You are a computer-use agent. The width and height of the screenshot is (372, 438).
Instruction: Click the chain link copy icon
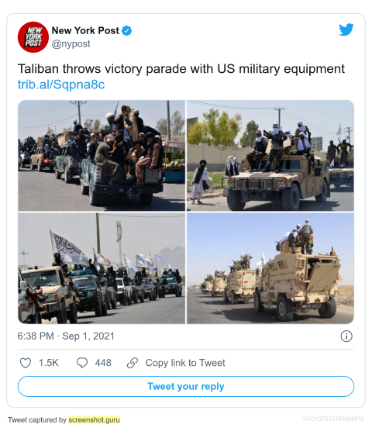133,363
